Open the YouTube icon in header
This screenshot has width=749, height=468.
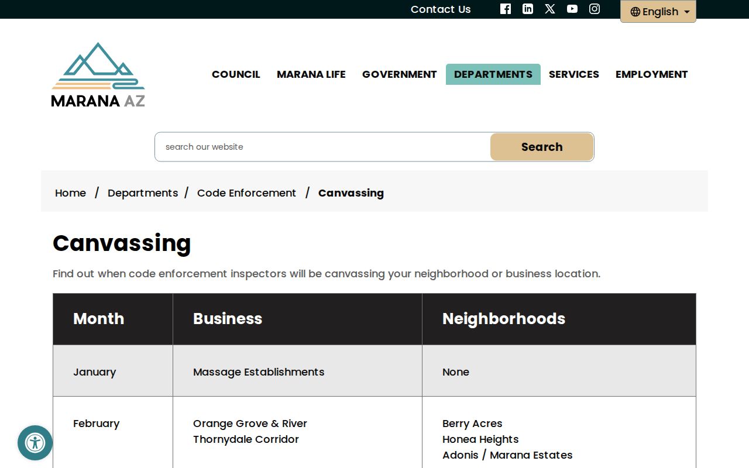pos(572,9)
